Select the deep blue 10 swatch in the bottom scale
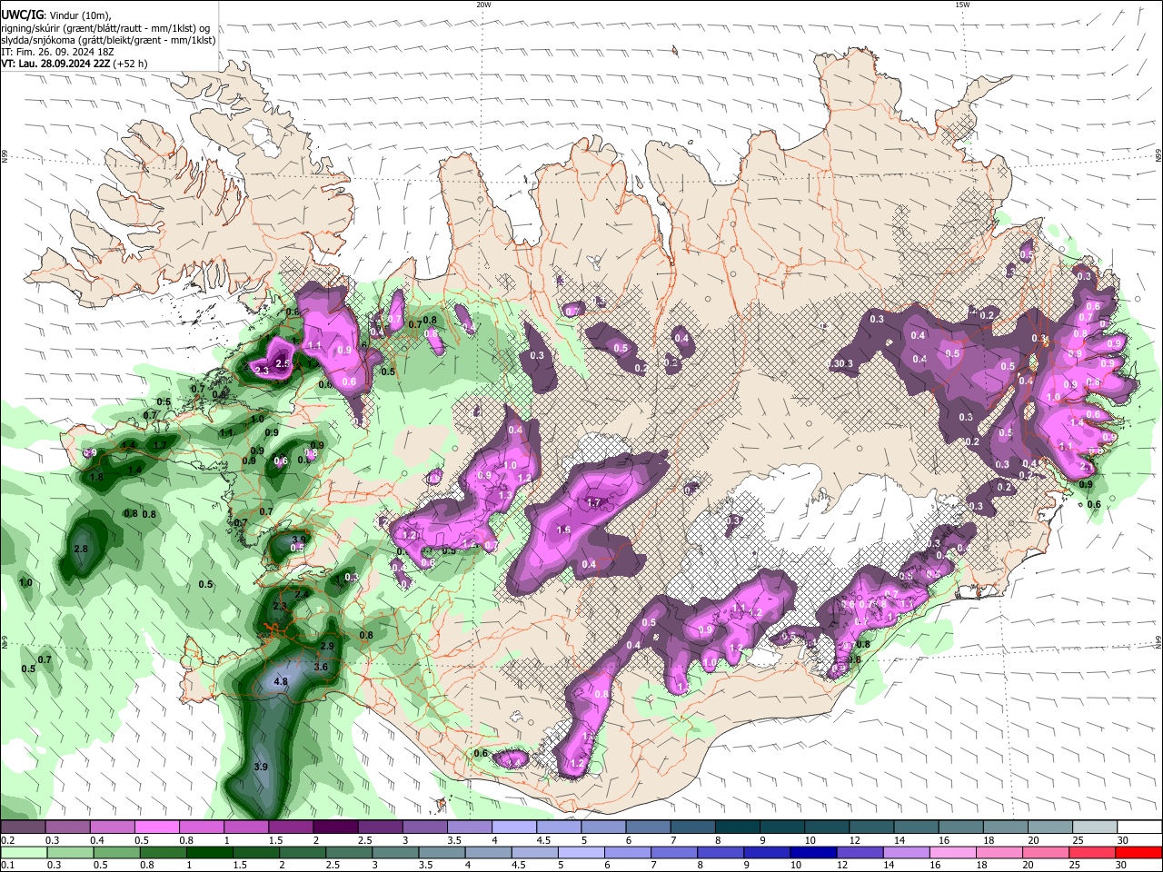The width and height of the screenshot is (1163, 872). [x=812, y=852]
